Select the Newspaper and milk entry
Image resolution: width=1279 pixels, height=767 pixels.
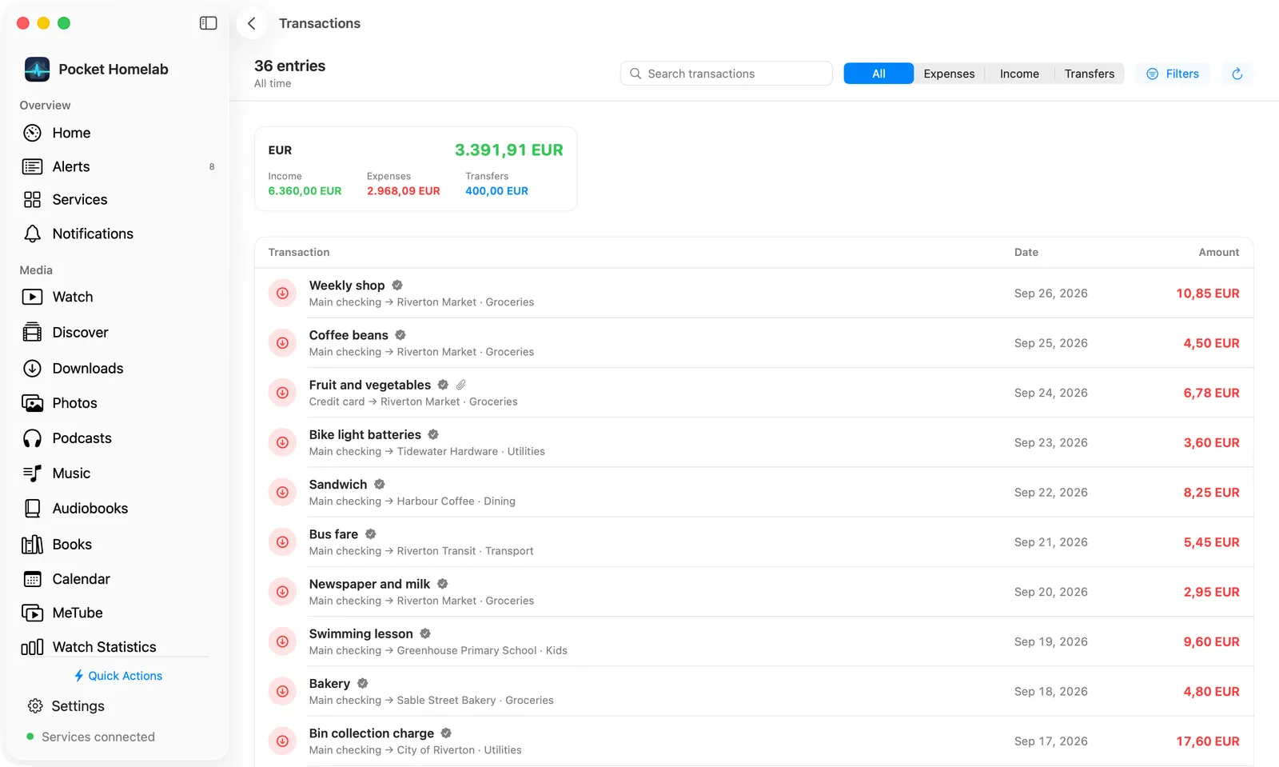click(754, 592)
